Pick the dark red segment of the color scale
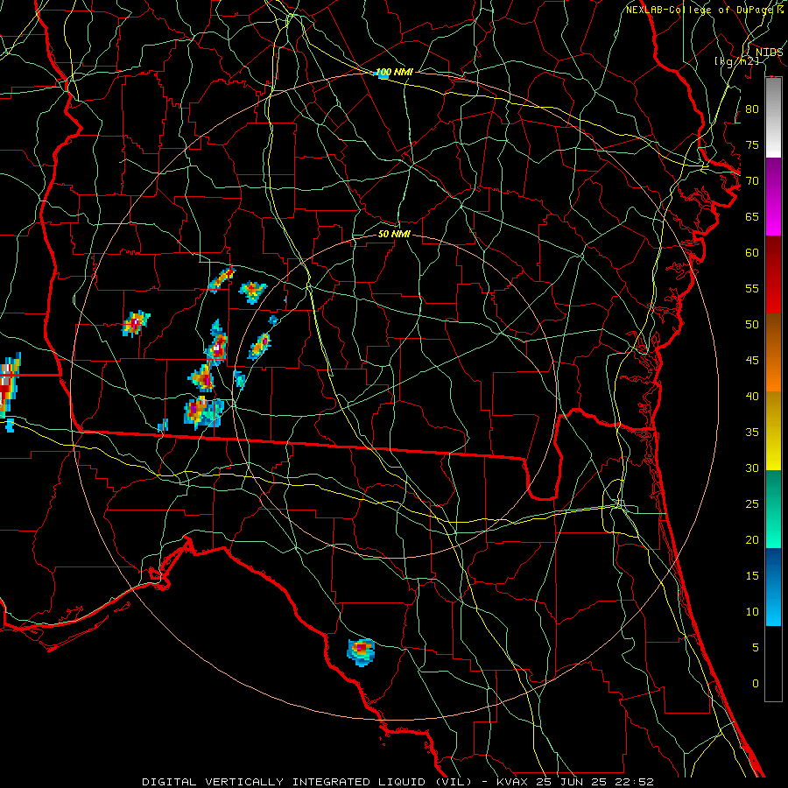788x788 pixels. pyautogui.click(x=773, y=275)
